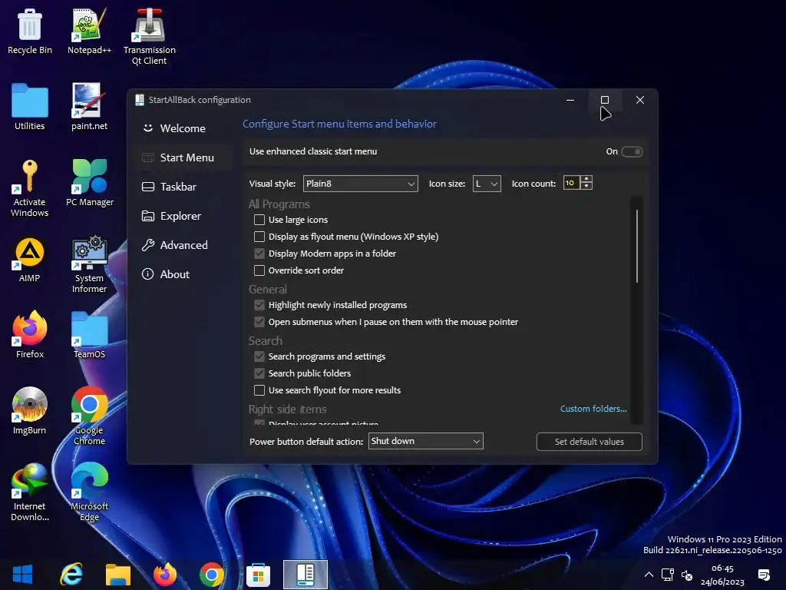Enable Override sort order checkbox
Screen dimensions: 786x590
click(259, 270)
